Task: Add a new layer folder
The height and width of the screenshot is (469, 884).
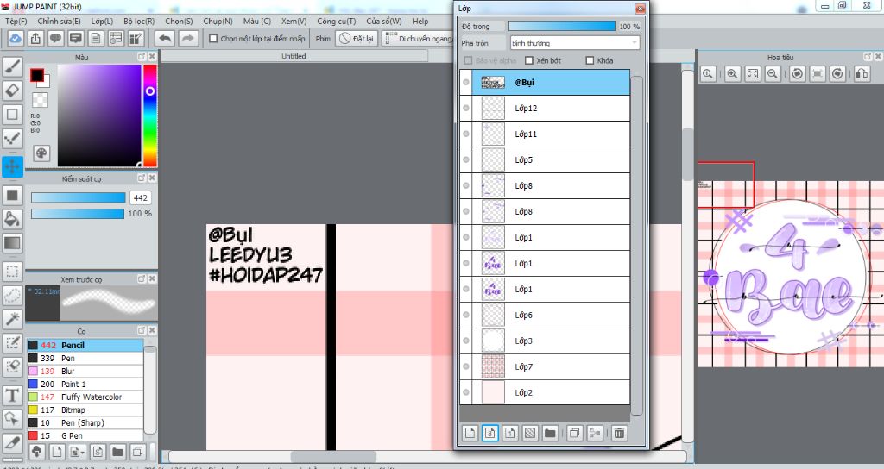Action: 550,433
